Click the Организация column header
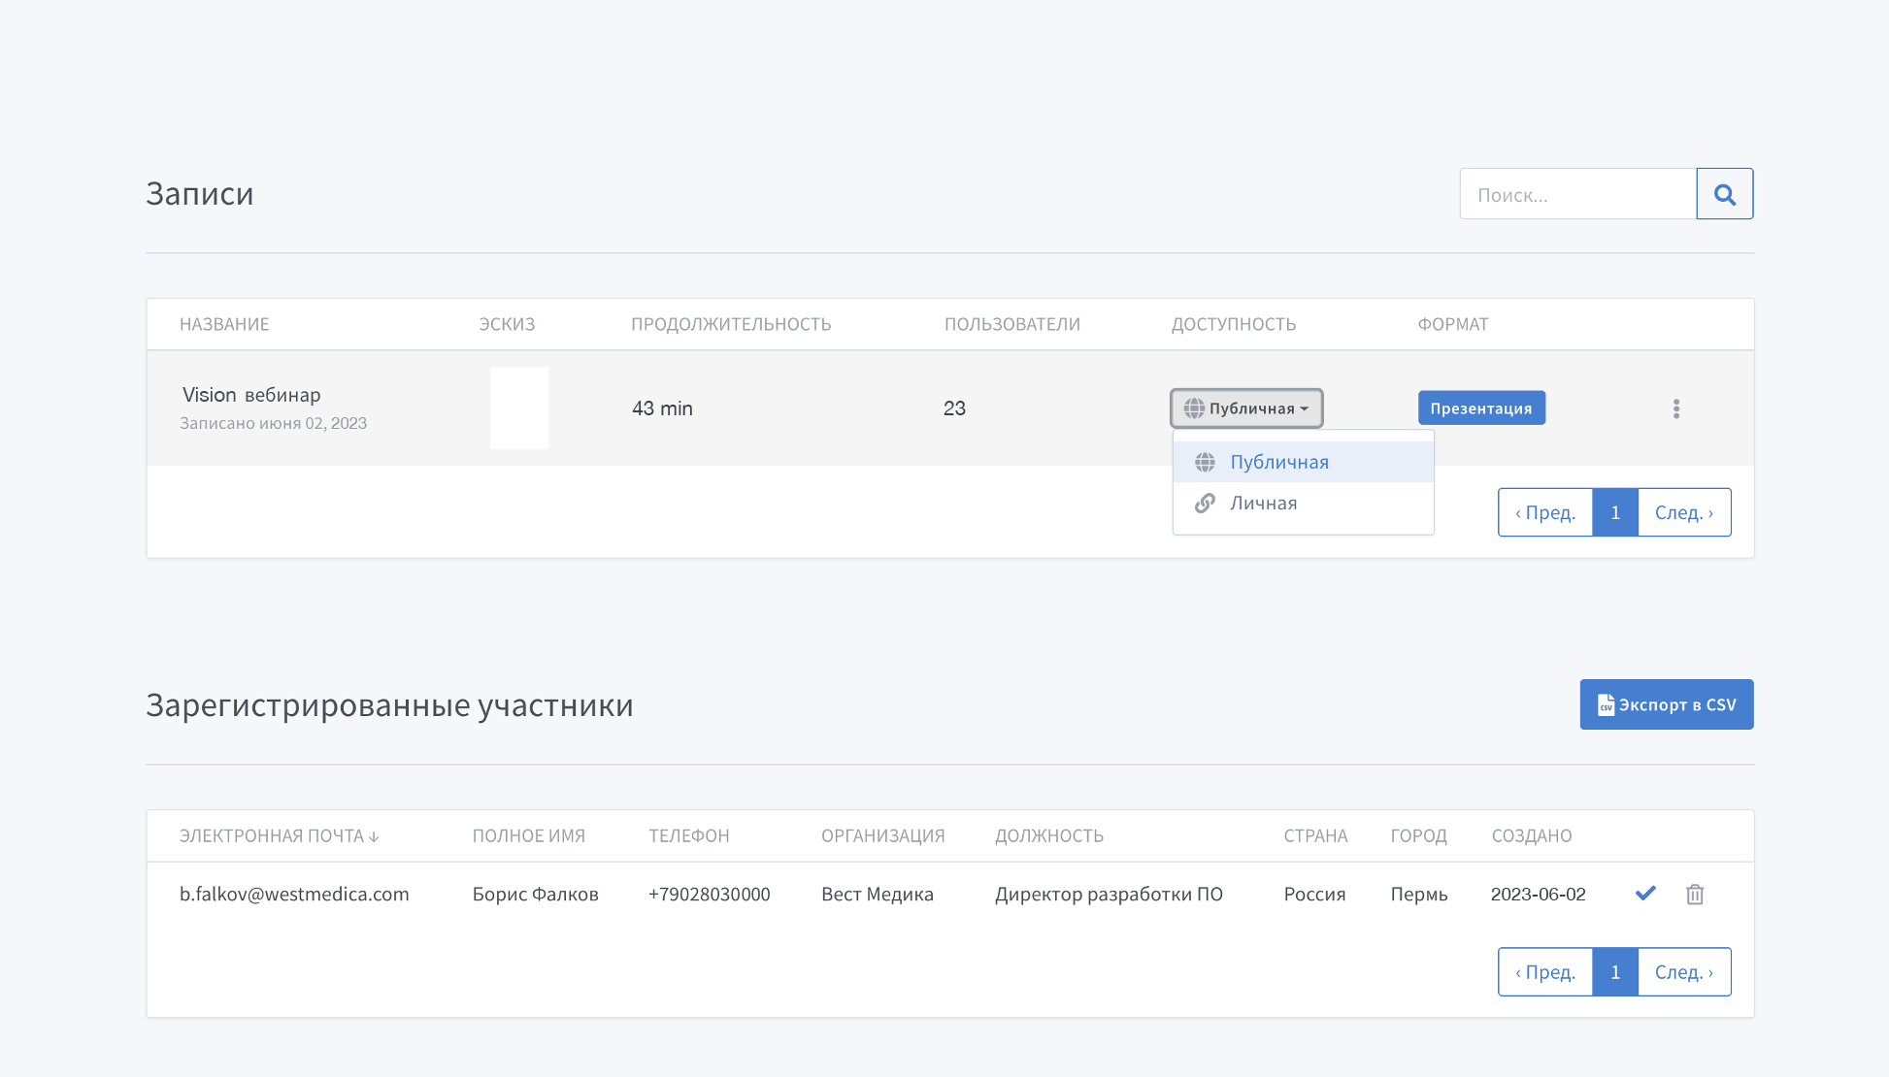 coord(883,836)
